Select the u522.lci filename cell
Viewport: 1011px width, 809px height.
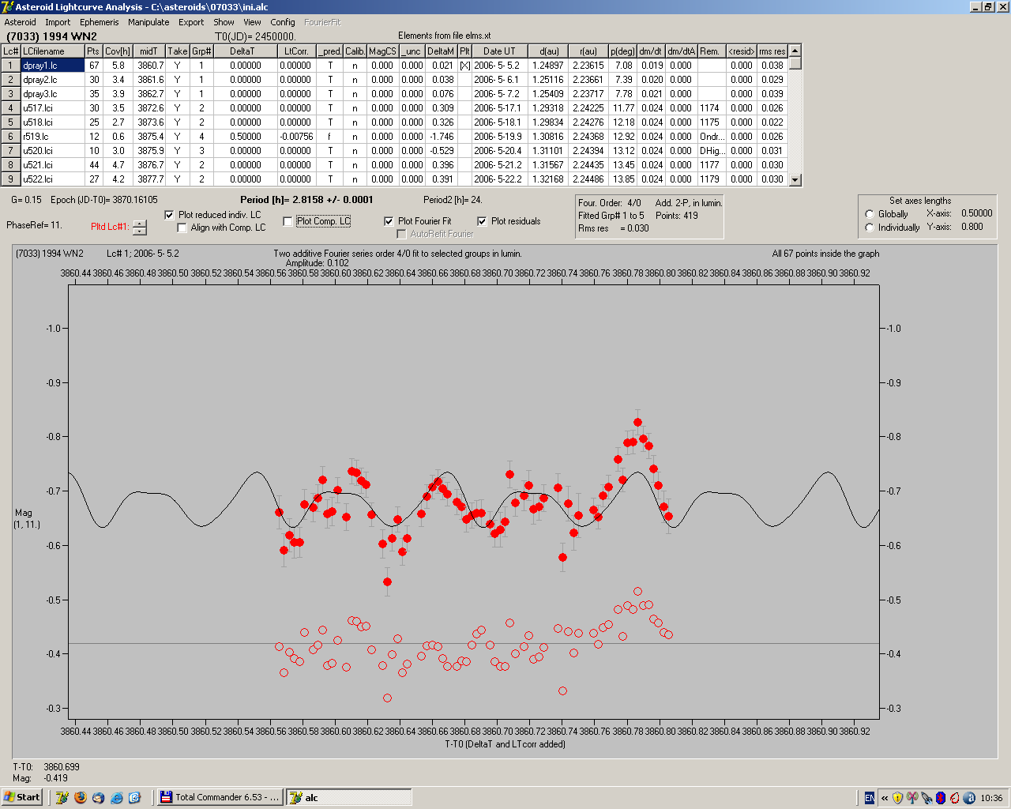point(53,179)
